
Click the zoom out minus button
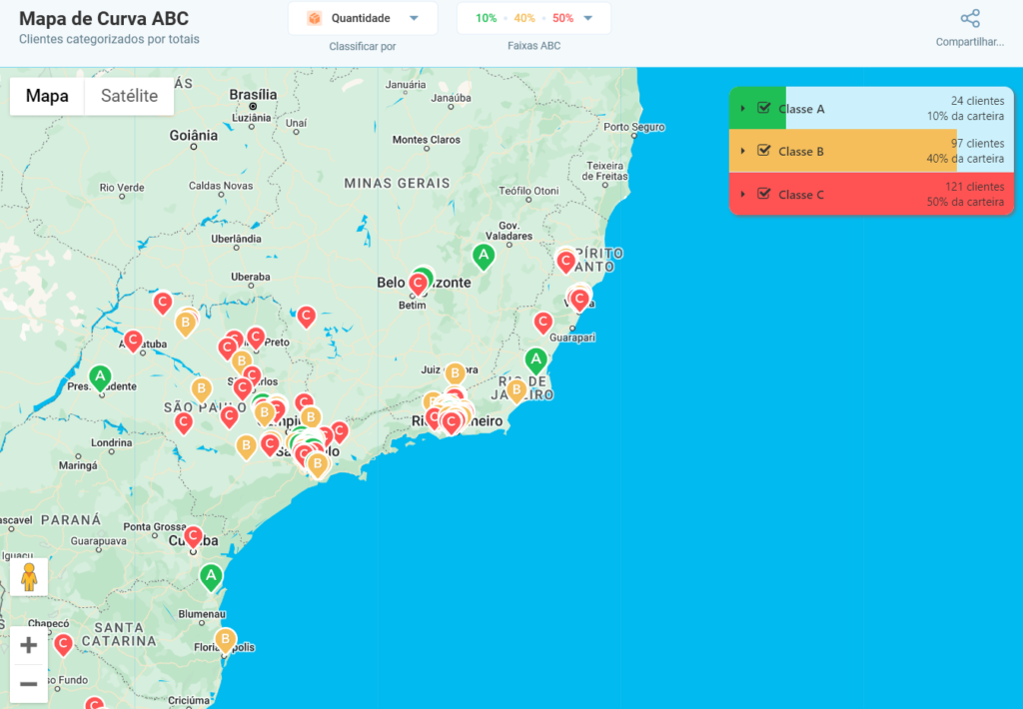29,684
